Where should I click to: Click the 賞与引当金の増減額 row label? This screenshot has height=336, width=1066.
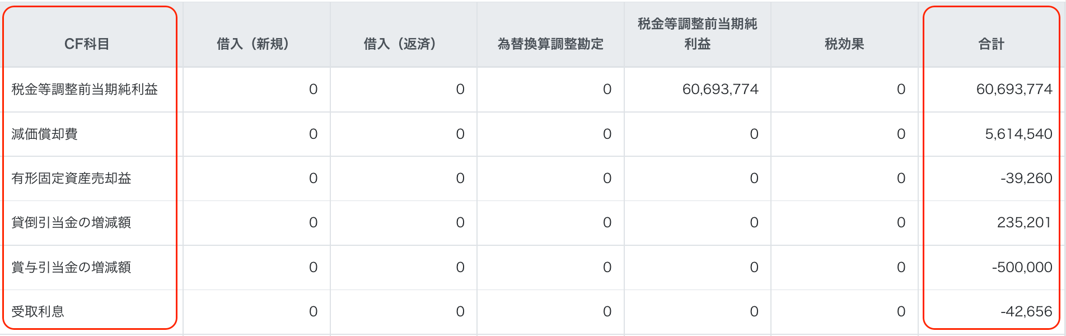pos(71,267)
